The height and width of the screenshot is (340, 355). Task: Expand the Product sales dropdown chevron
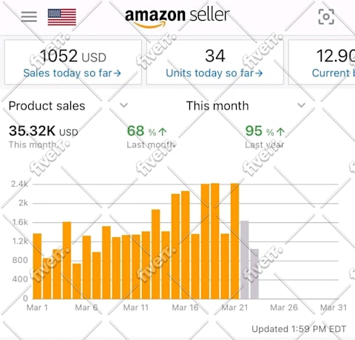(124, 105)
